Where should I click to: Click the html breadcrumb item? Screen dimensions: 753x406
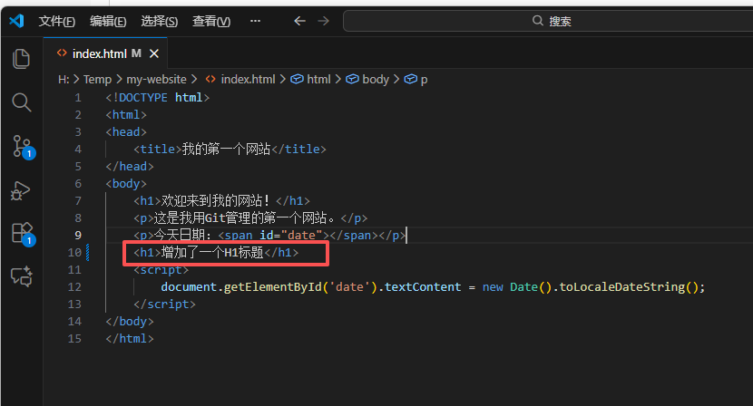tap(318, 79)
